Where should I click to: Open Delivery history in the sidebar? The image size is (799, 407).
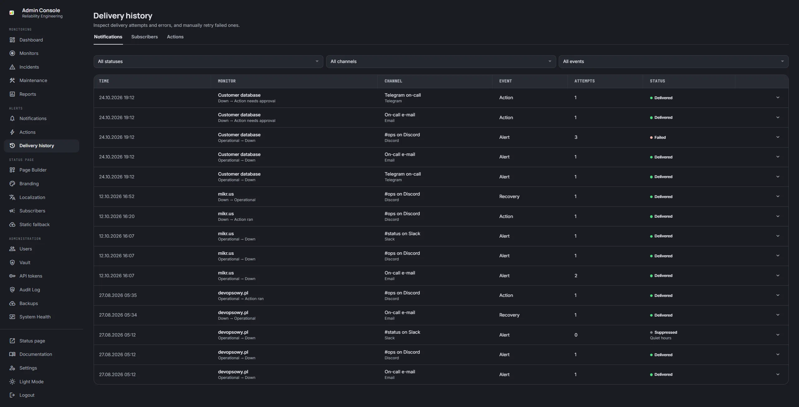point(42,146)
